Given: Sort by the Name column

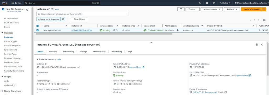Looking at the screenshot, I should coord(66,26).
